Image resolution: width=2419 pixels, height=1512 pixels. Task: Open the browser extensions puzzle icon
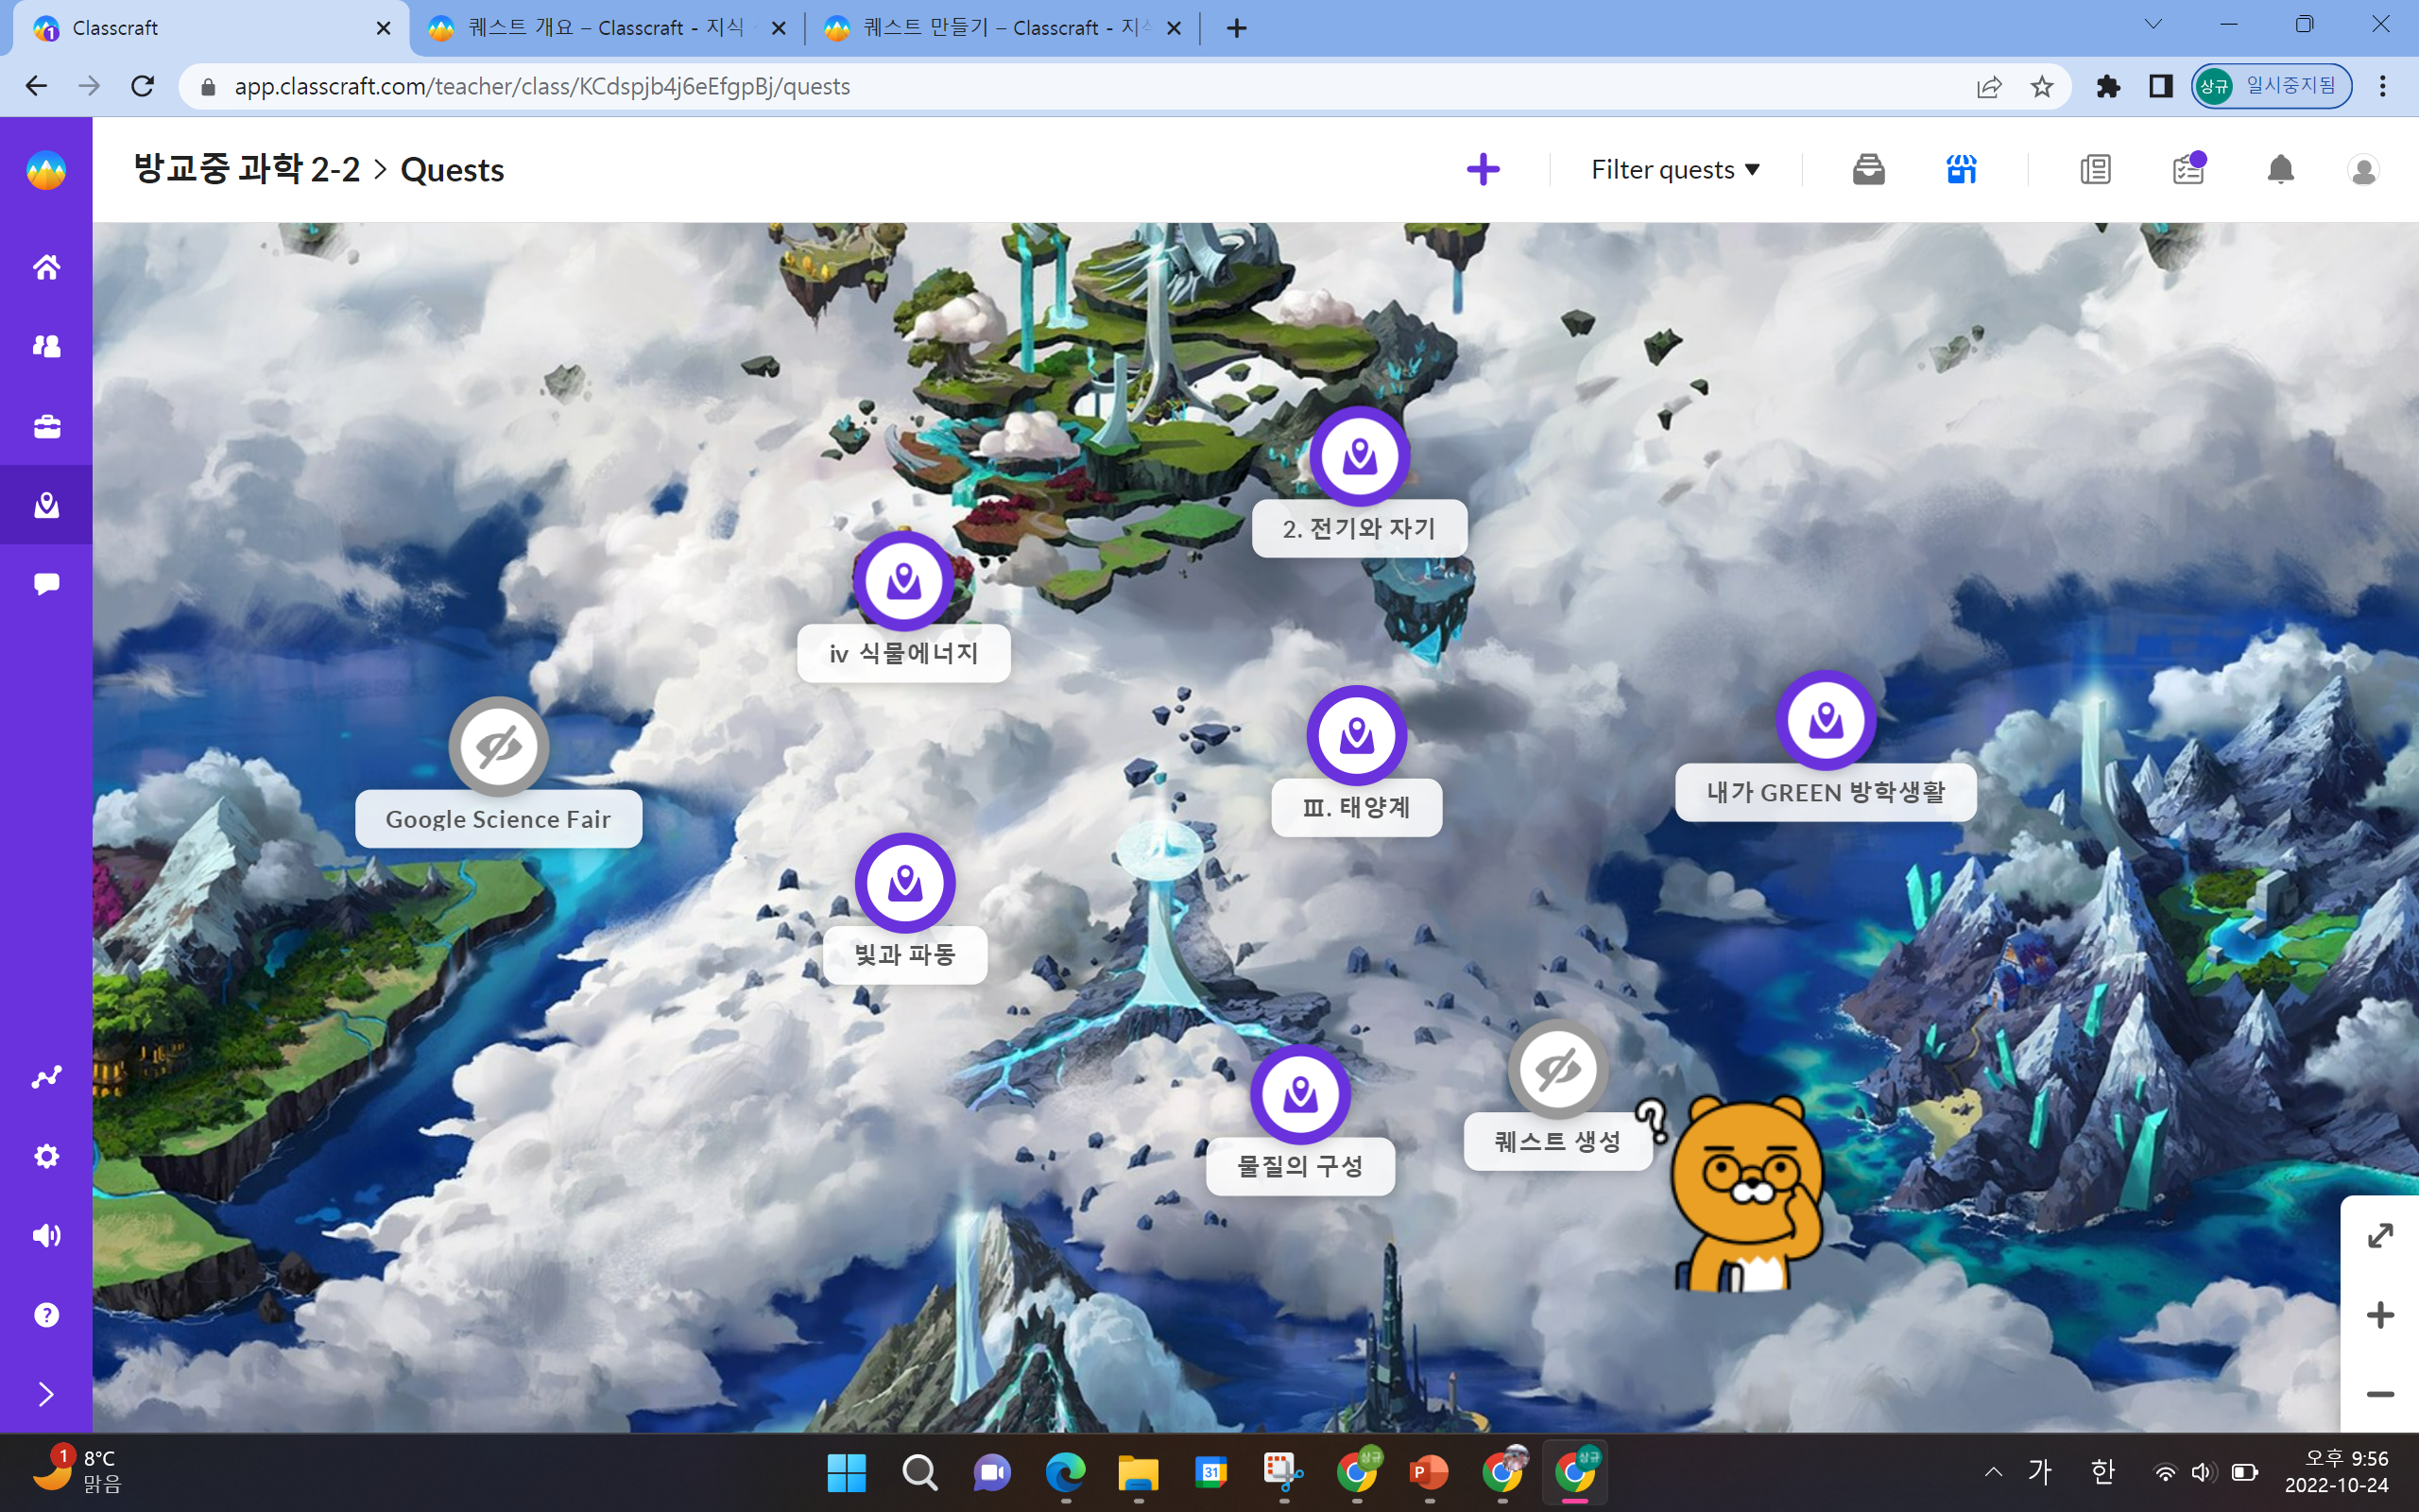pos(2108,87)
